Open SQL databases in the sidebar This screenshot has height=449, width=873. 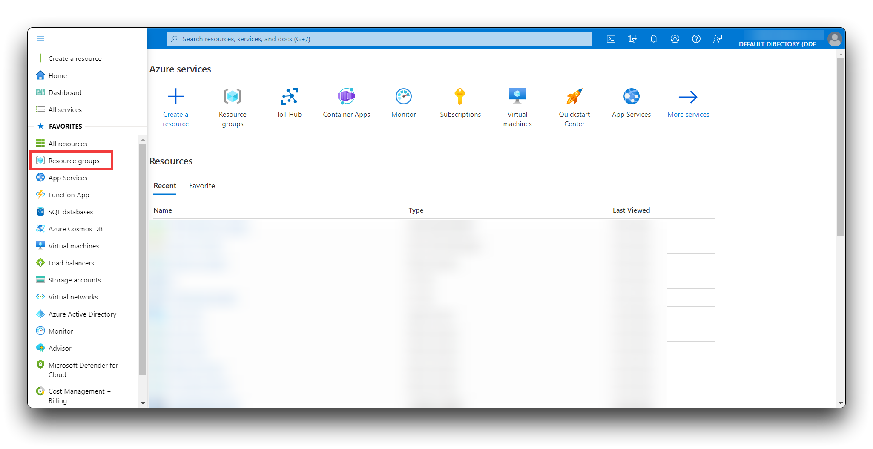(x=64, y=212)
